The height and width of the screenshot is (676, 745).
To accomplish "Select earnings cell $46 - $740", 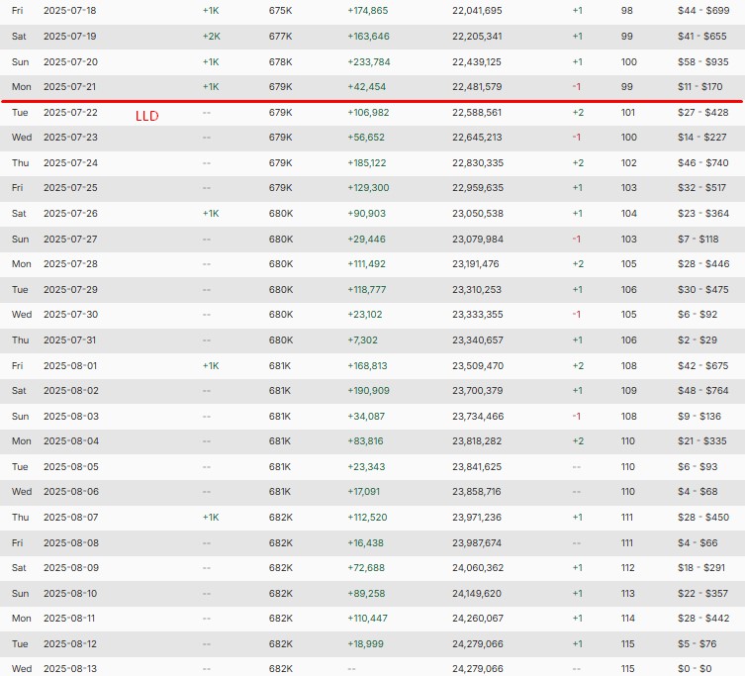I will pos(702,162).
